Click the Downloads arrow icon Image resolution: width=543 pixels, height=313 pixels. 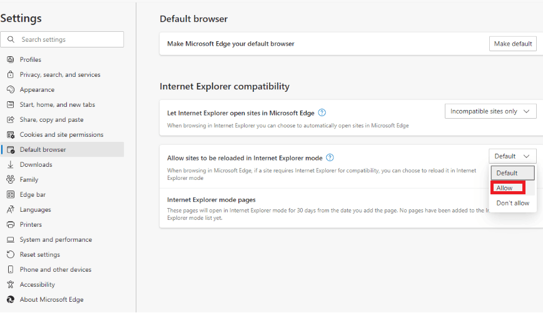[x=10, y=165]
